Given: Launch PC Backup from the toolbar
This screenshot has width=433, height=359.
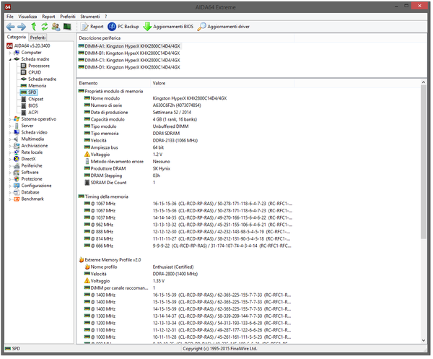Looking at the screenshot, I should pos(123,27).
